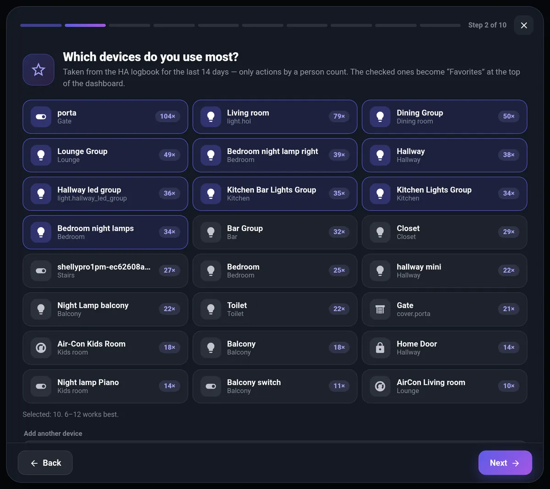Click the bulb icon on the Living room card
The width and height of the screenshot is (550, 489).
tap(211, 117)
